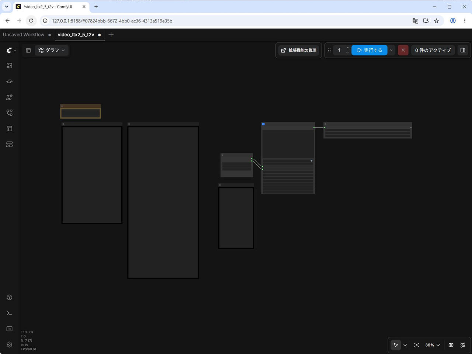472x354 pixels.
Task: Open the models library sidebar icon
Action: tap(10, 97)
